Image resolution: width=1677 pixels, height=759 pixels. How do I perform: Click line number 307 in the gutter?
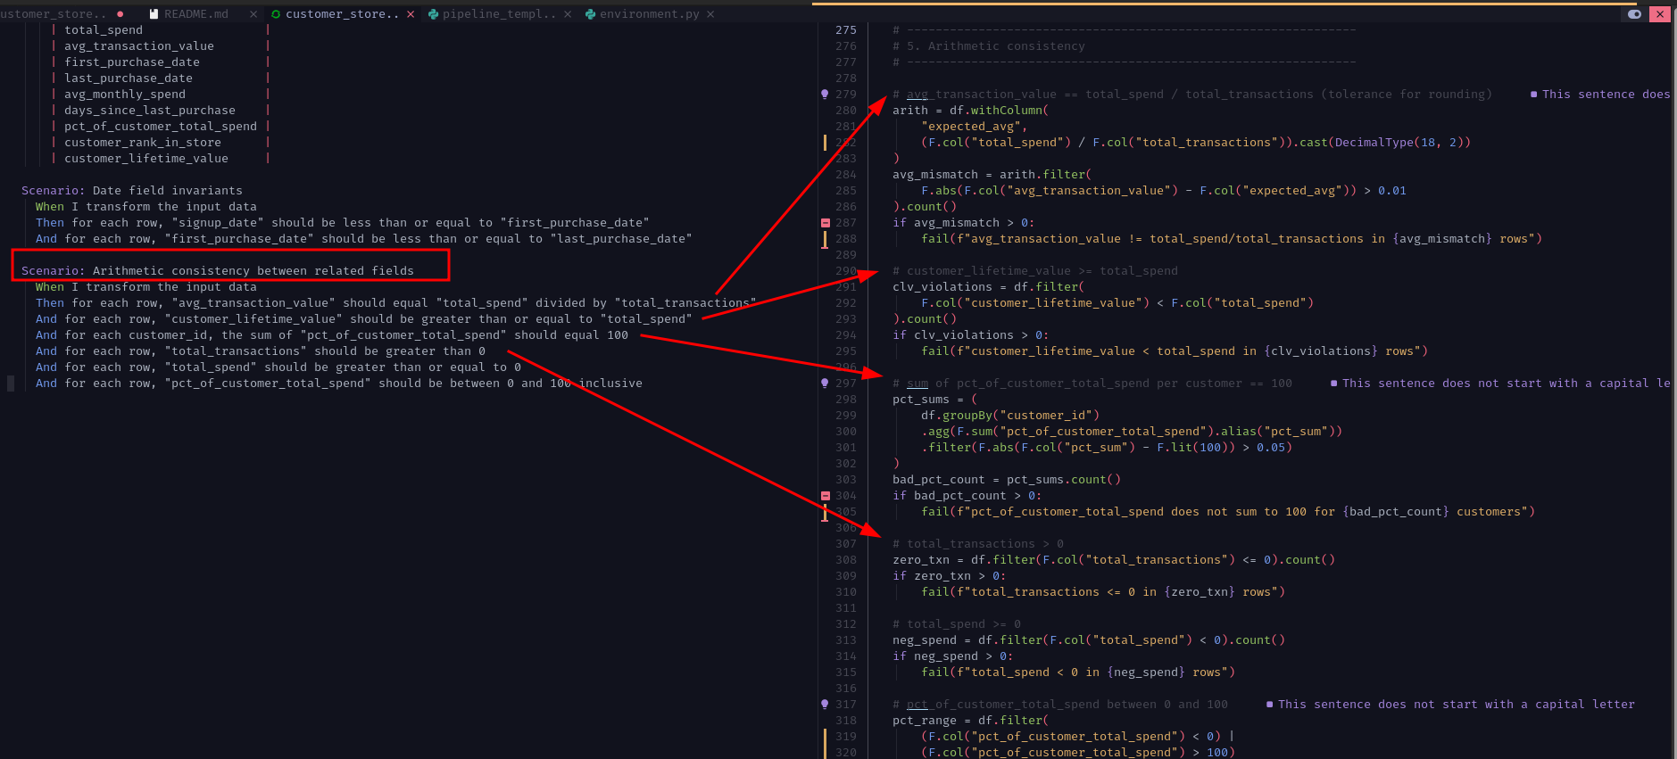click(845, 544)
